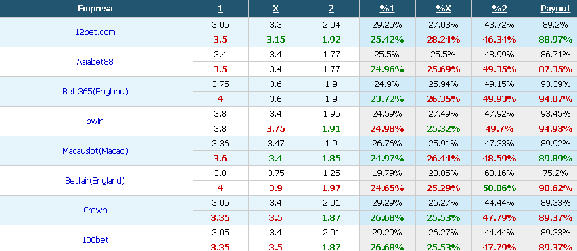Click bwin's red 3.75 draw odds
577x251 pixels.
(x=275, y=129)
